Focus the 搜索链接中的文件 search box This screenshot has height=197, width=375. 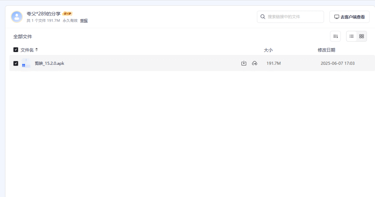[294, 17]
